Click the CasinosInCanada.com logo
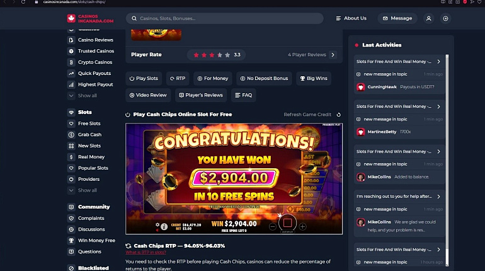Screen dimensions: 485x271 (90, 18)
